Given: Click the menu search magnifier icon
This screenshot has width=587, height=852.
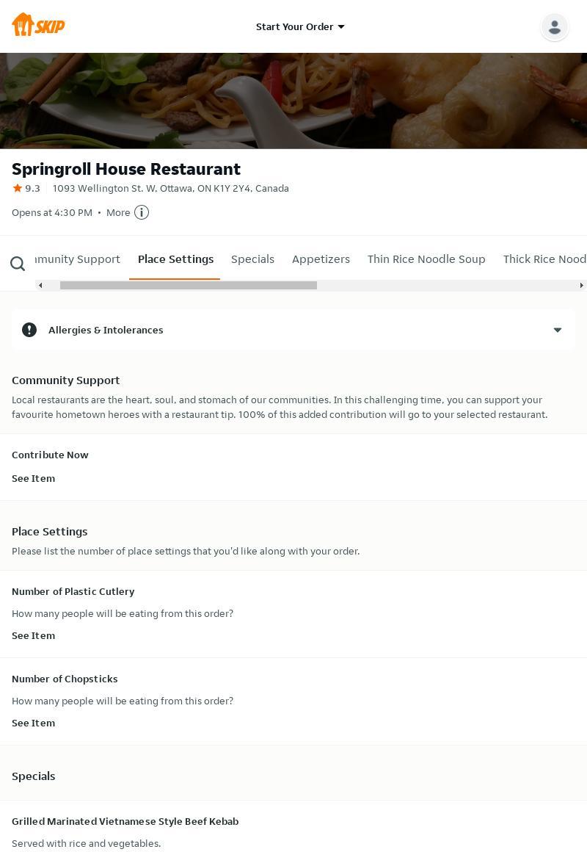Looking at the screenshot, I should tap(18, 264).
